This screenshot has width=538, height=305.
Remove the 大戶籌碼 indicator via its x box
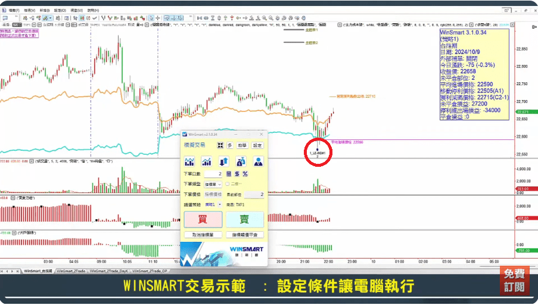point(14,233)
